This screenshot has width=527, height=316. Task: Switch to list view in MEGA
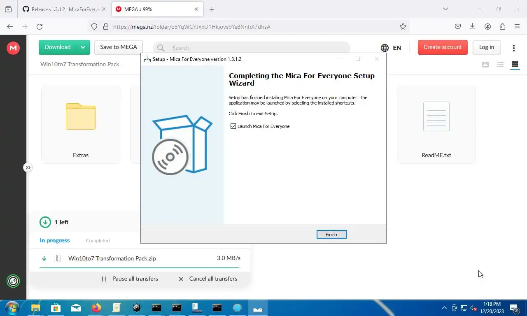500,65
